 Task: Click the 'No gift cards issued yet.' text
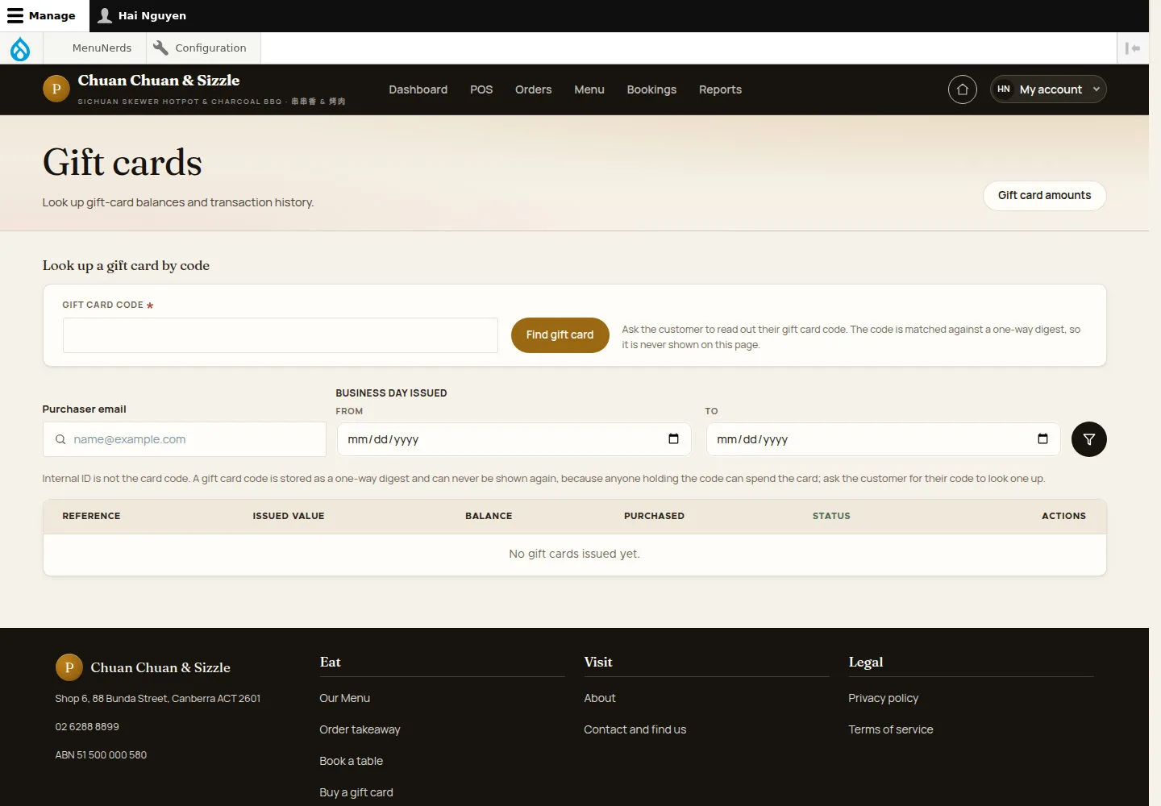(574, 554)
